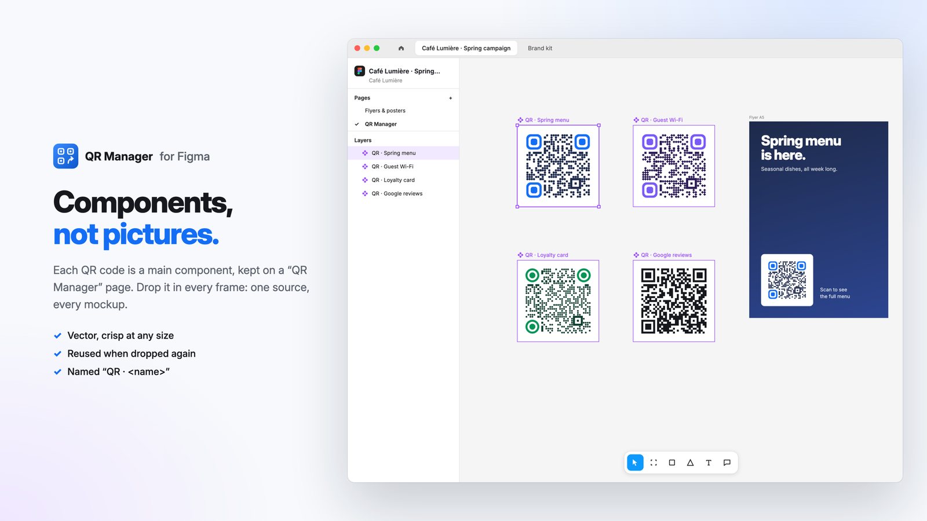This screenshot has width=927, height=521.
Task: Add a new page with plus icon
Action: [450, 98]
